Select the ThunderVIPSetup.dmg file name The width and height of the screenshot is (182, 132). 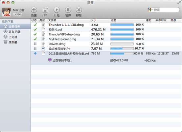click(64, 34)
